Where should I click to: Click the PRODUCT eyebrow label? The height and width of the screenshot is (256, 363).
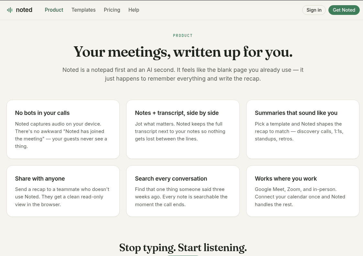click(183, 36)
